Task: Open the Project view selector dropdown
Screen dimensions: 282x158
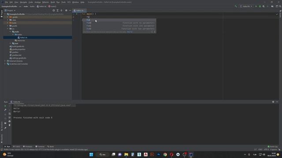Action: pos(10,11)
